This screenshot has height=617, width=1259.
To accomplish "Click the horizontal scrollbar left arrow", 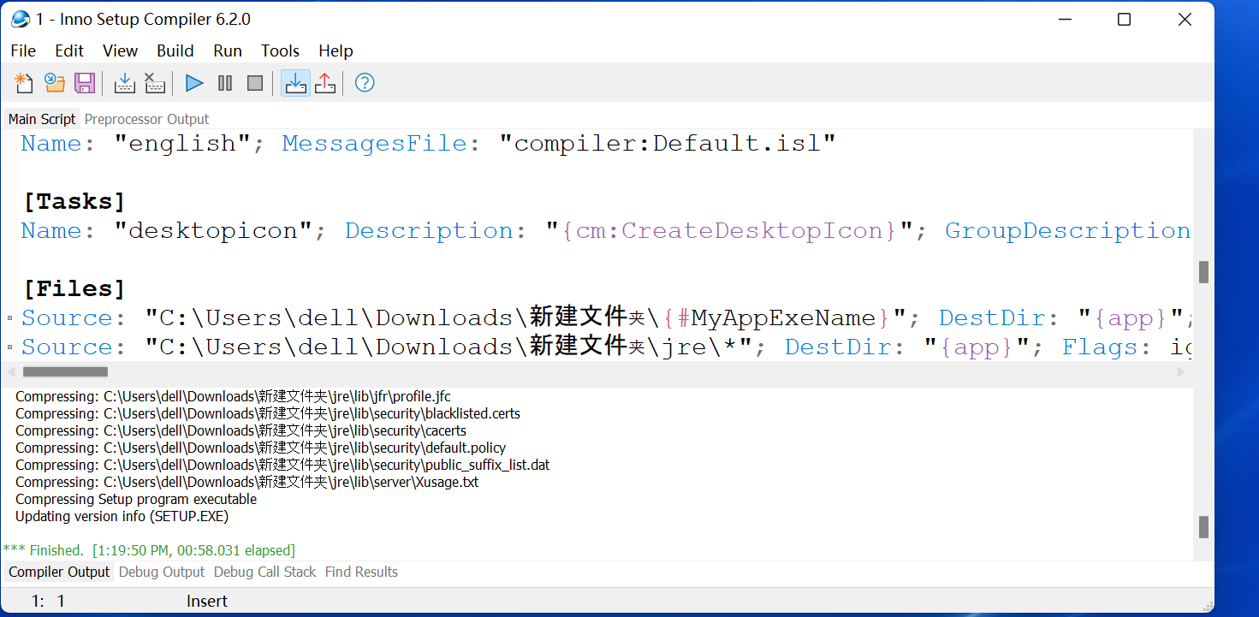I will point(10,372).
